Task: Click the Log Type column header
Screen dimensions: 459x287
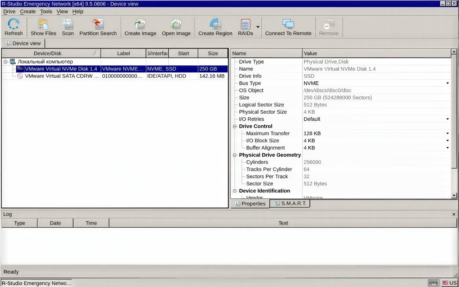Action: [20, 223]
